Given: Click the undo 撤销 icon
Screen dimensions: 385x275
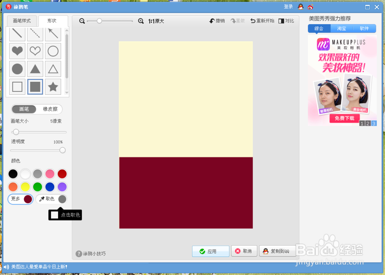Looking at the screenshot, I should coord(217,21).
